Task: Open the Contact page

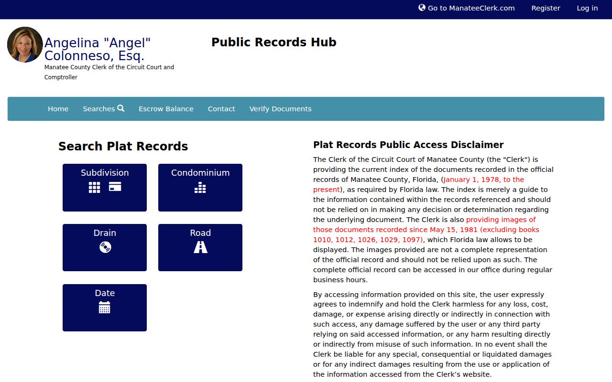Action: [221, 109]
